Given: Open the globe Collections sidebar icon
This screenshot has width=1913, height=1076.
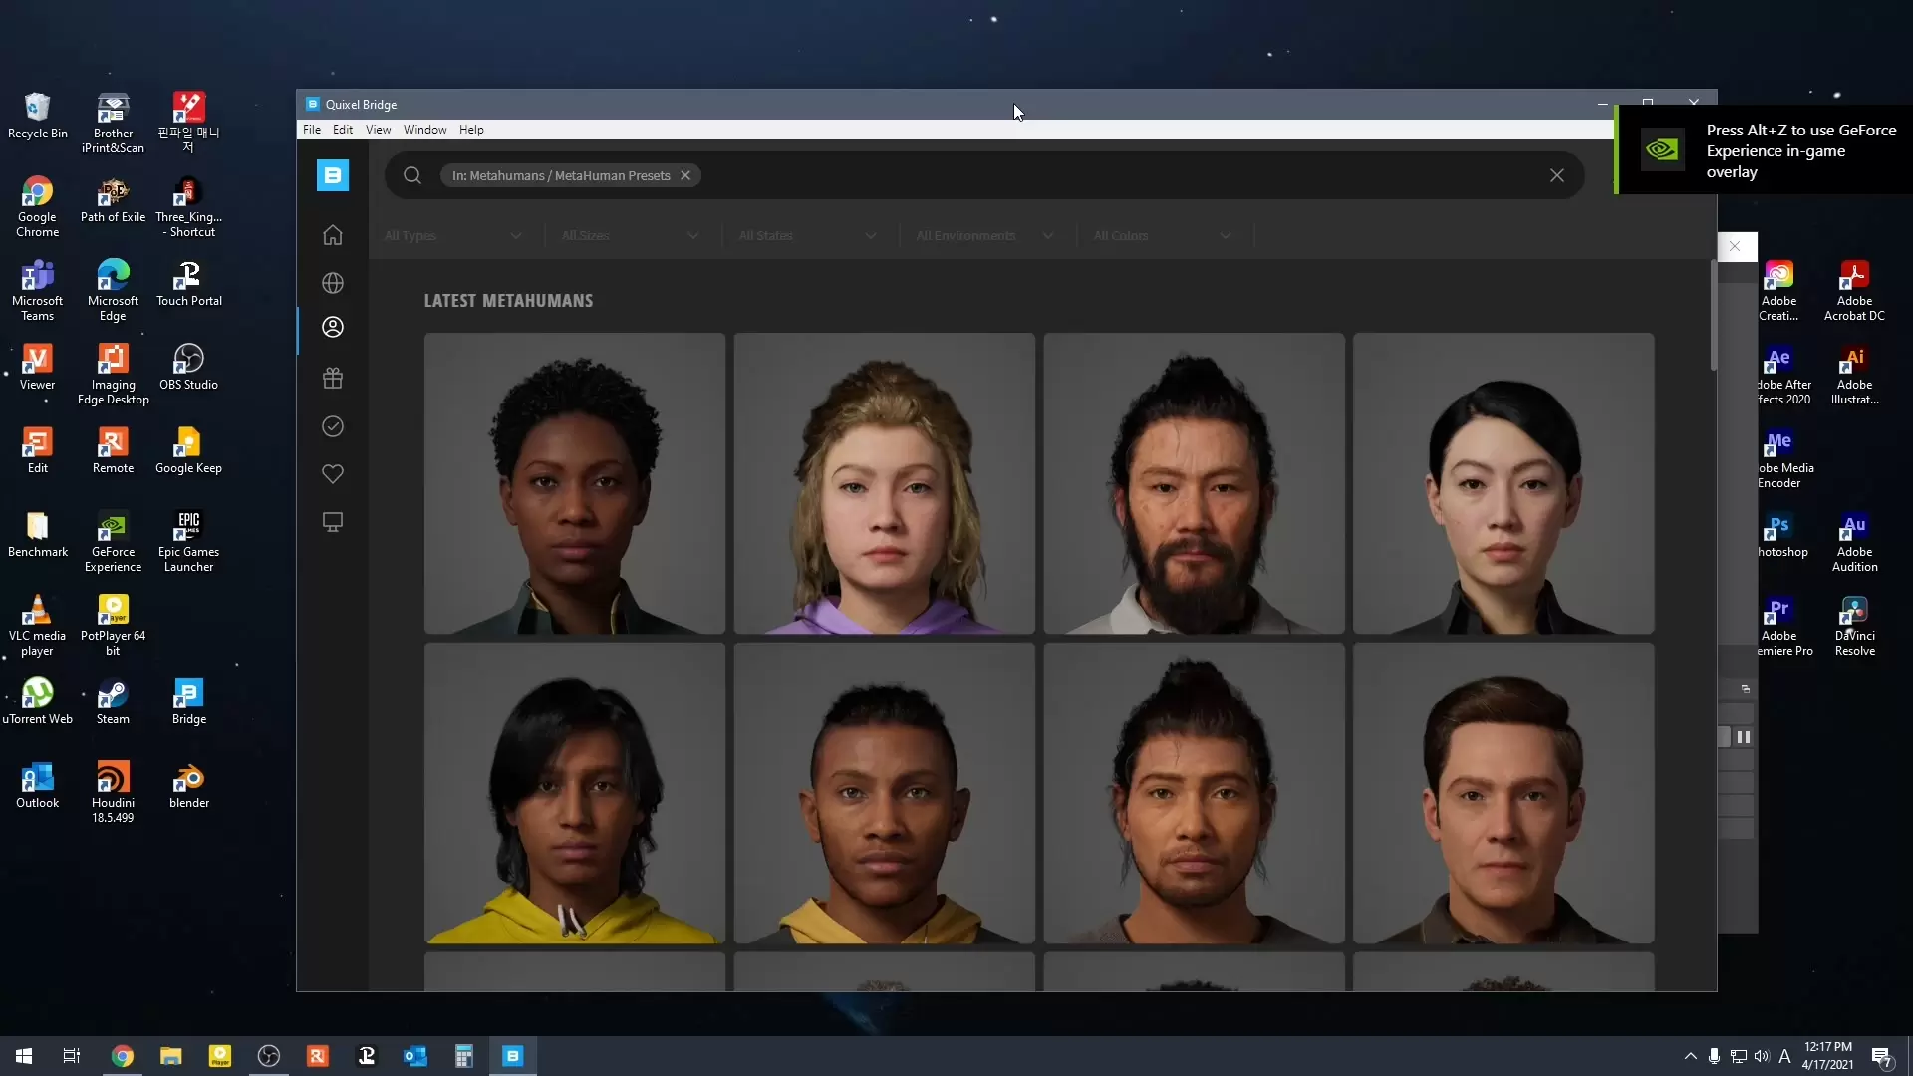Looking at the screenshot, I should (x=333, y=283).
